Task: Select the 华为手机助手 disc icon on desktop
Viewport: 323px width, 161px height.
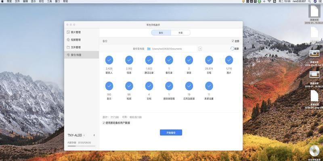Action: [x=315, y=151]
